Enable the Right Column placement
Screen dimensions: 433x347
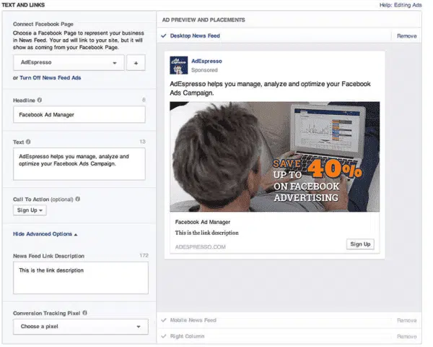tap(165, 336)
